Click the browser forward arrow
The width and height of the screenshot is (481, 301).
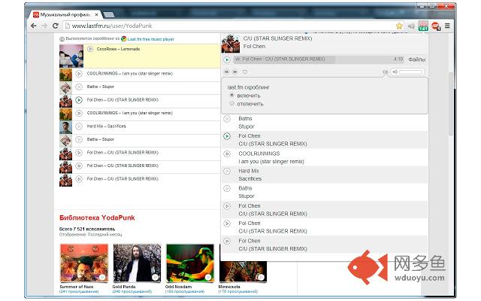[44, 26]
